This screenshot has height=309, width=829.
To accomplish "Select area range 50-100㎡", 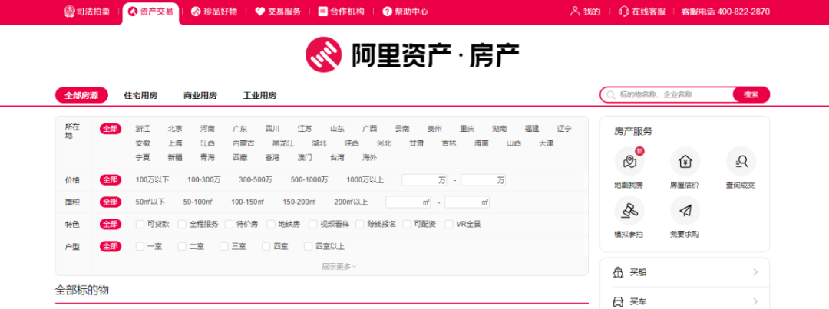I will click(198, 202).
